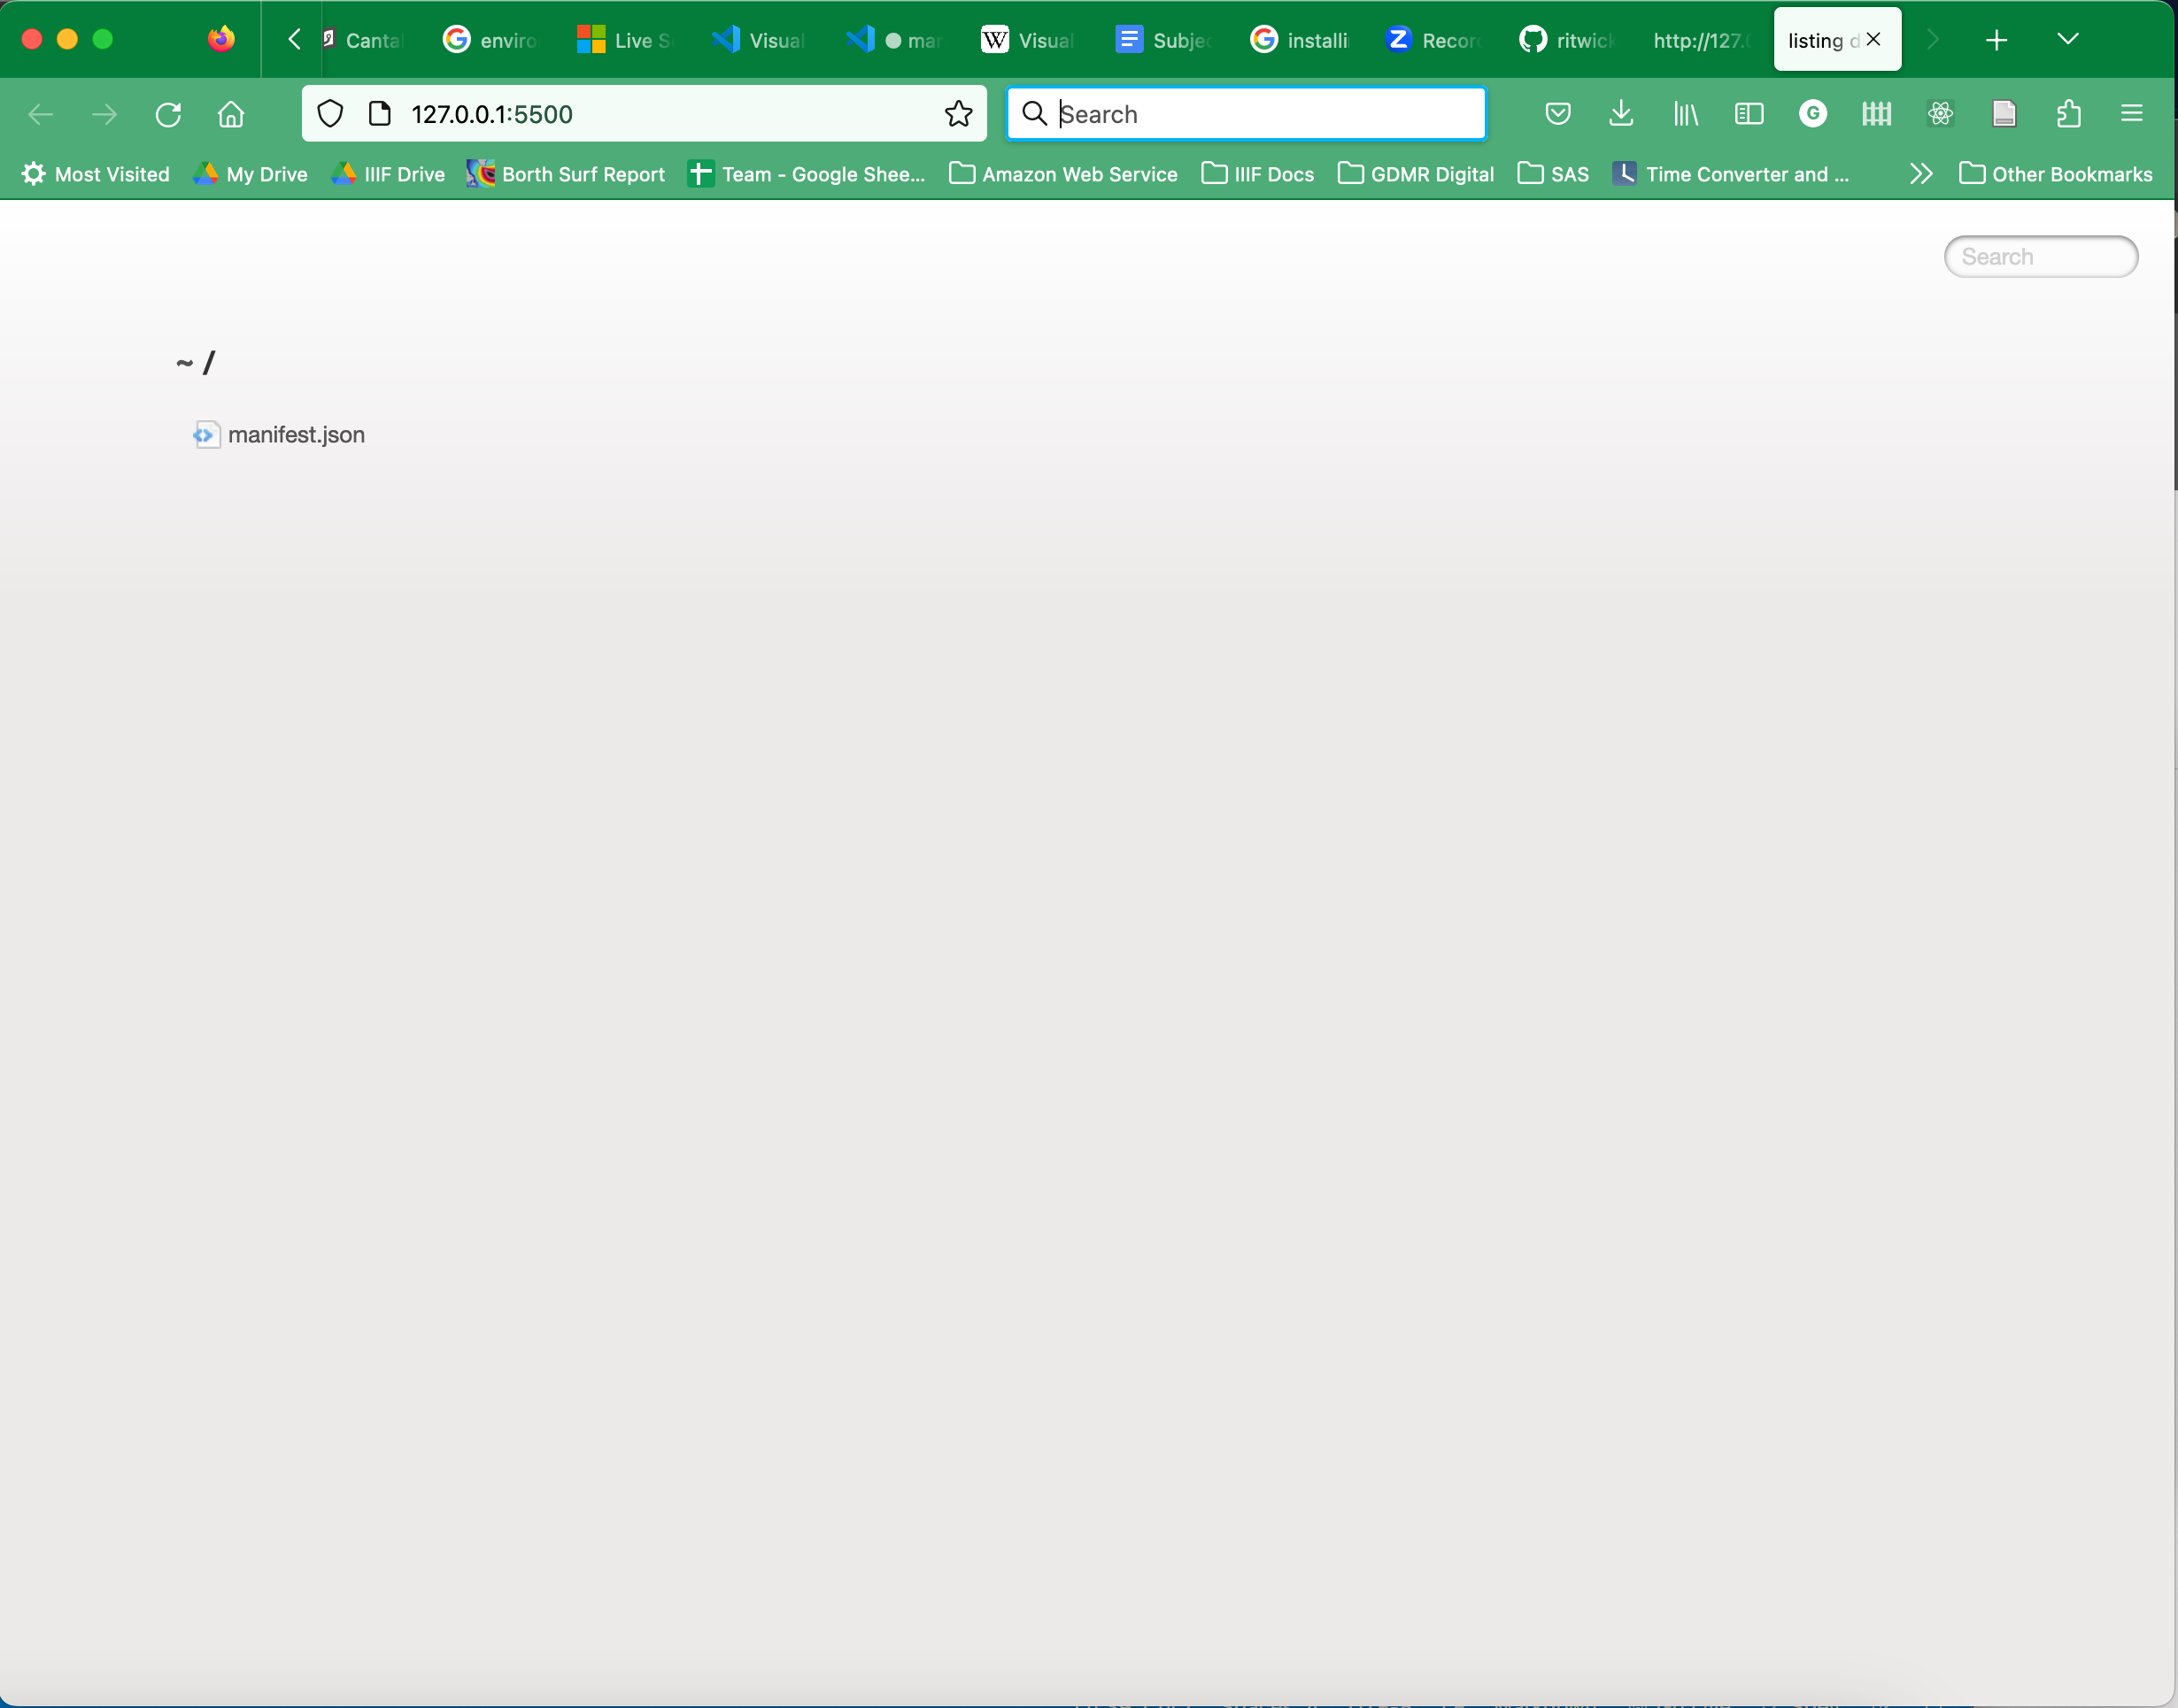
Task: Switch to the Subje Google Docs tab
Action: pos(1163,40)
